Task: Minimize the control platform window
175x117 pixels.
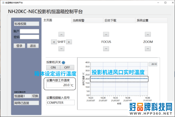Action: (158, 2)
